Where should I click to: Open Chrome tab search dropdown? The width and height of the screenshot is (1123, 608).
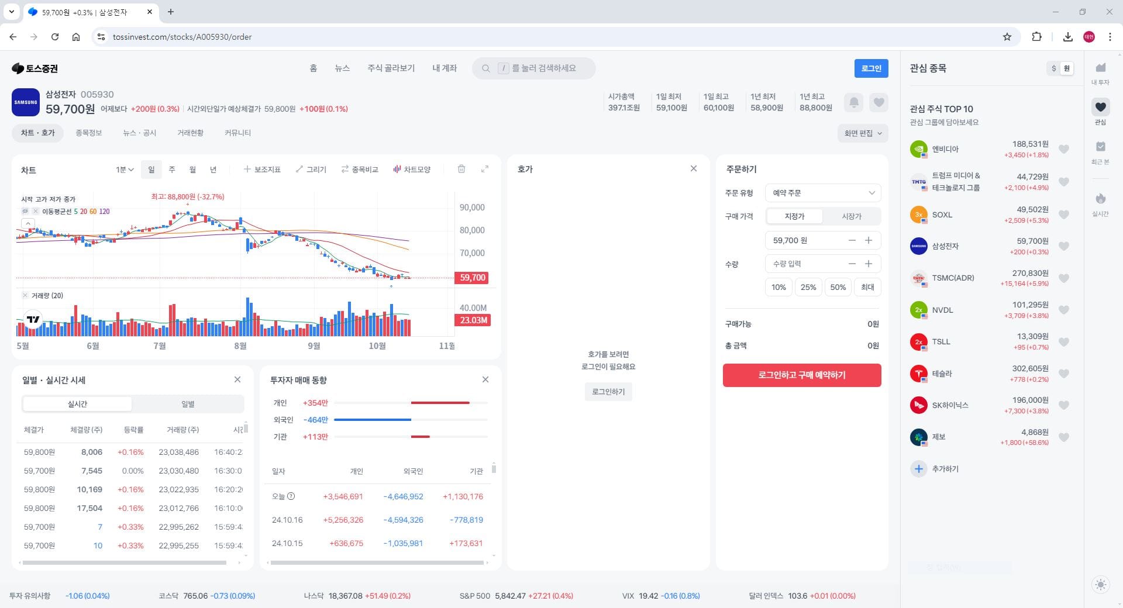pyautogui.click(x=11, y=12)
